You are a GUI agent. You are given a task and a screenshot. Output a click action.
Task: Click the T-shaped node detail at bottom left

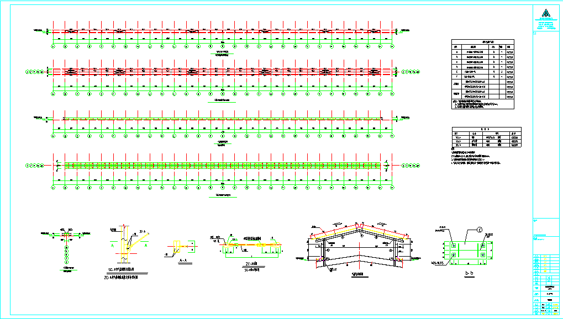coord(66,248)
